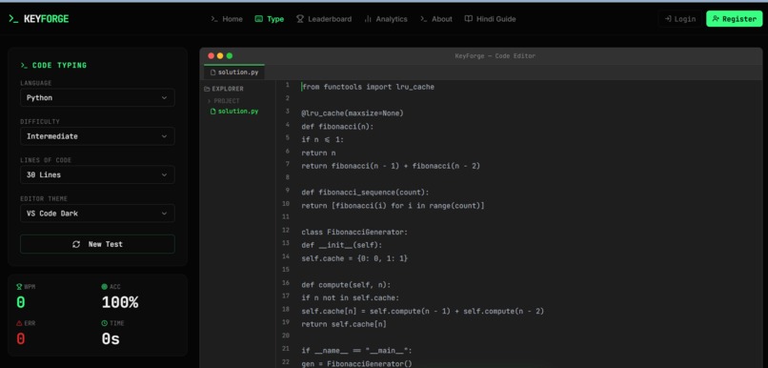Open the Type nav item
The image size is (768, 368).
(x=270, y=19)
